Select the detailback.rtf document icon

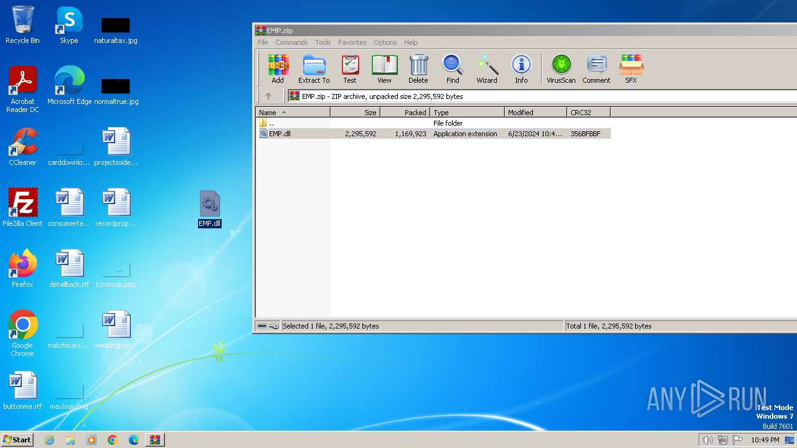point(69,269)
